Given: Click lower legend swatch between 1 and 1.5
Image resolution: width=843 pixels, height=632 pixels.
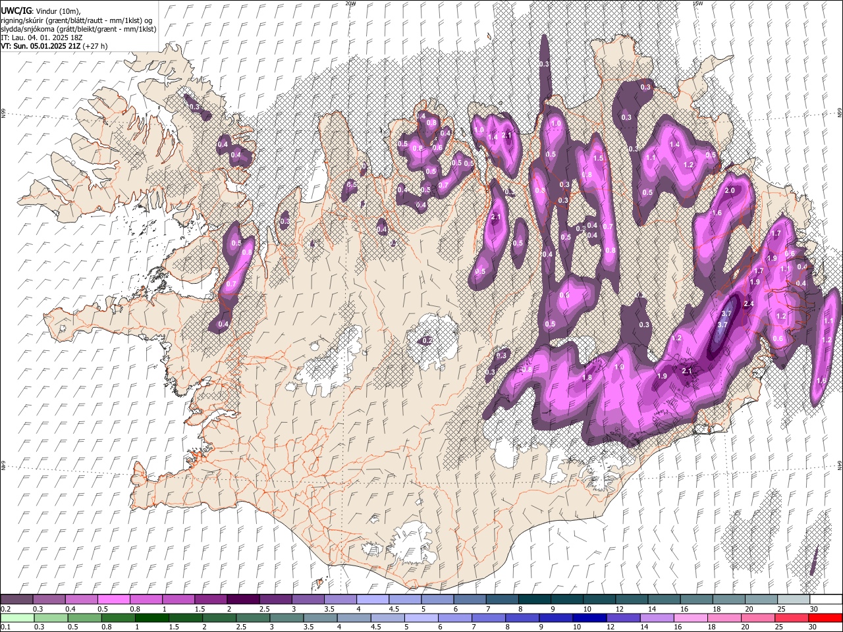Looking at the screenshot, I should click(152, 618).
